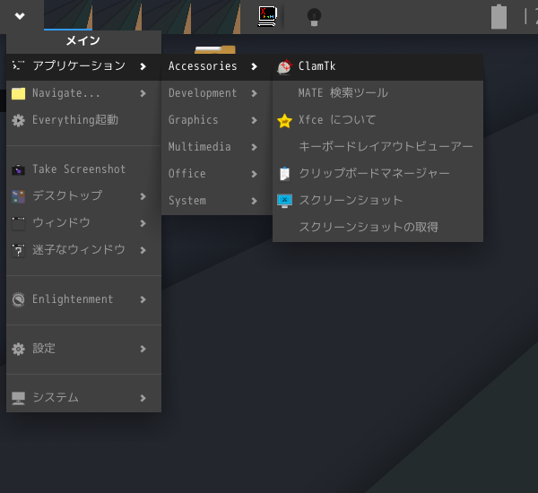This screenshot has width=538, height=493.
Task: Click the clipboard manager icon
Action: [x=284, y=174]
